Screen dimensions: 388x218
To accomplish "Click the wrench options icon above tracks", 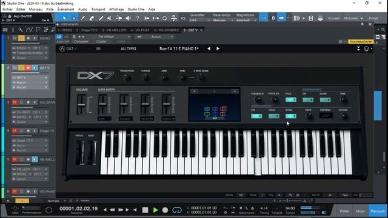I will point(21,30).
